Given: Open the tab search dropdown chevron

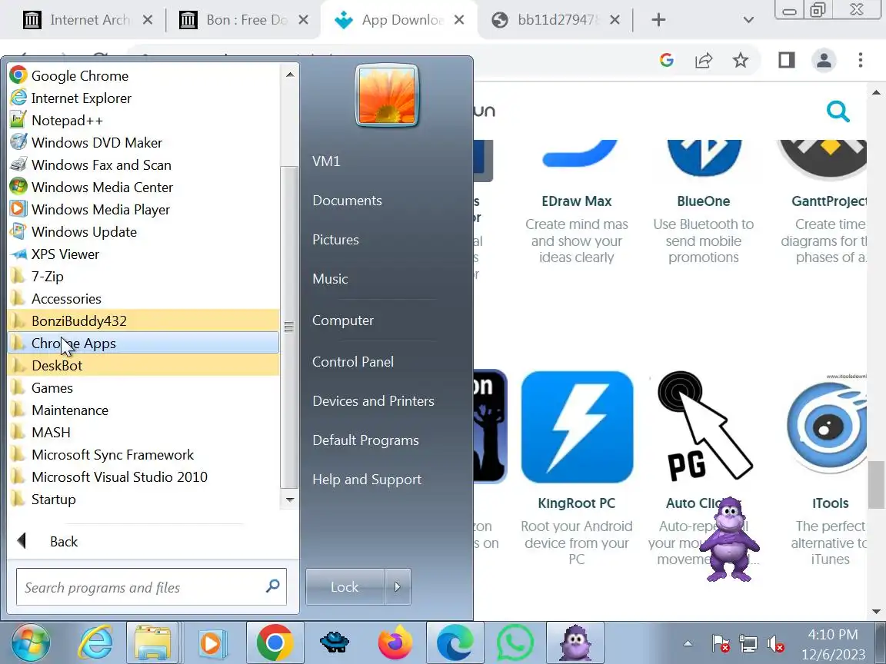Looking at the screenshot, I should click(748, 20).
